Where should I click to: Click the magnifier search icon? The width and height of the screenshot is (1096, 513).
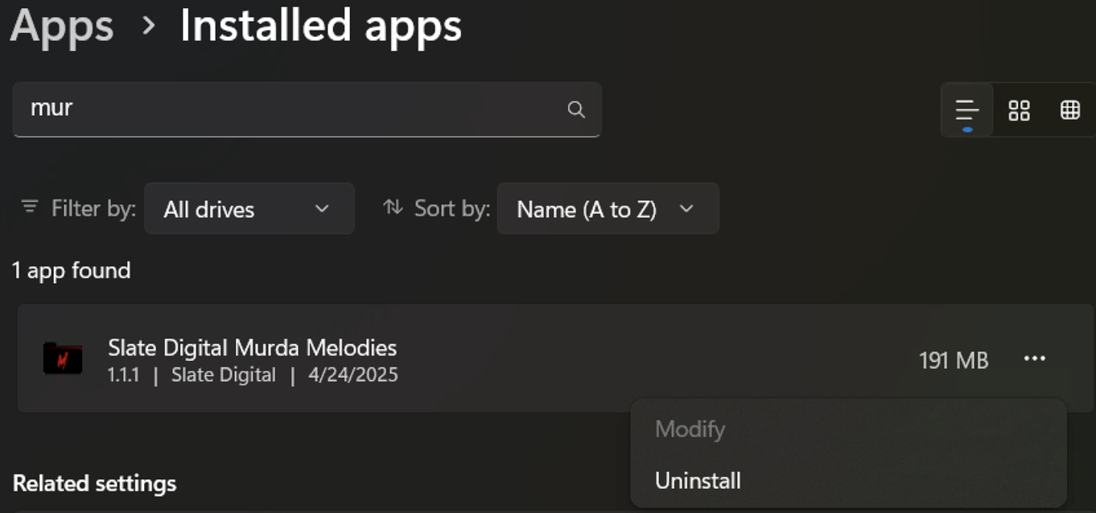(x=576, y=109)
